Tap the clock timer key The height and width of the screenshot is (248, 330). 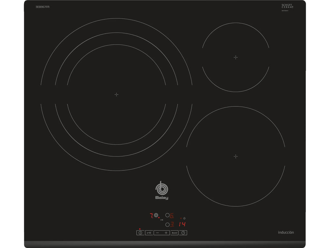(x=183, y=233)
